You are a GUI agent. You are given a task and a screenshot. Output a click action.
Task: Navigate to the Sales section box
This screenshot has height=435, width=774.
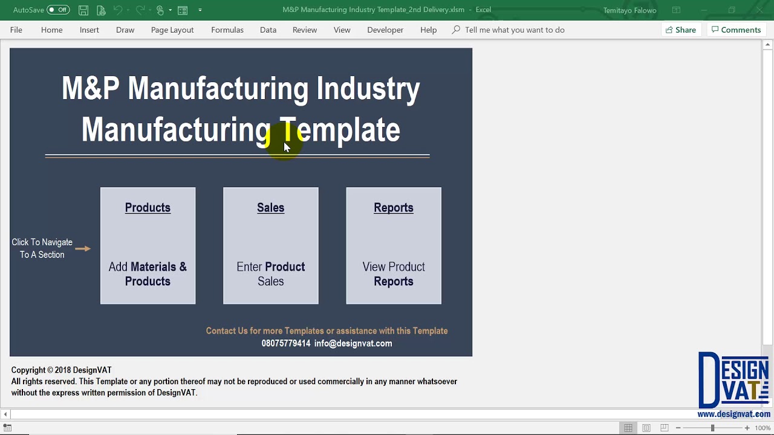click(x=270, y=246)
